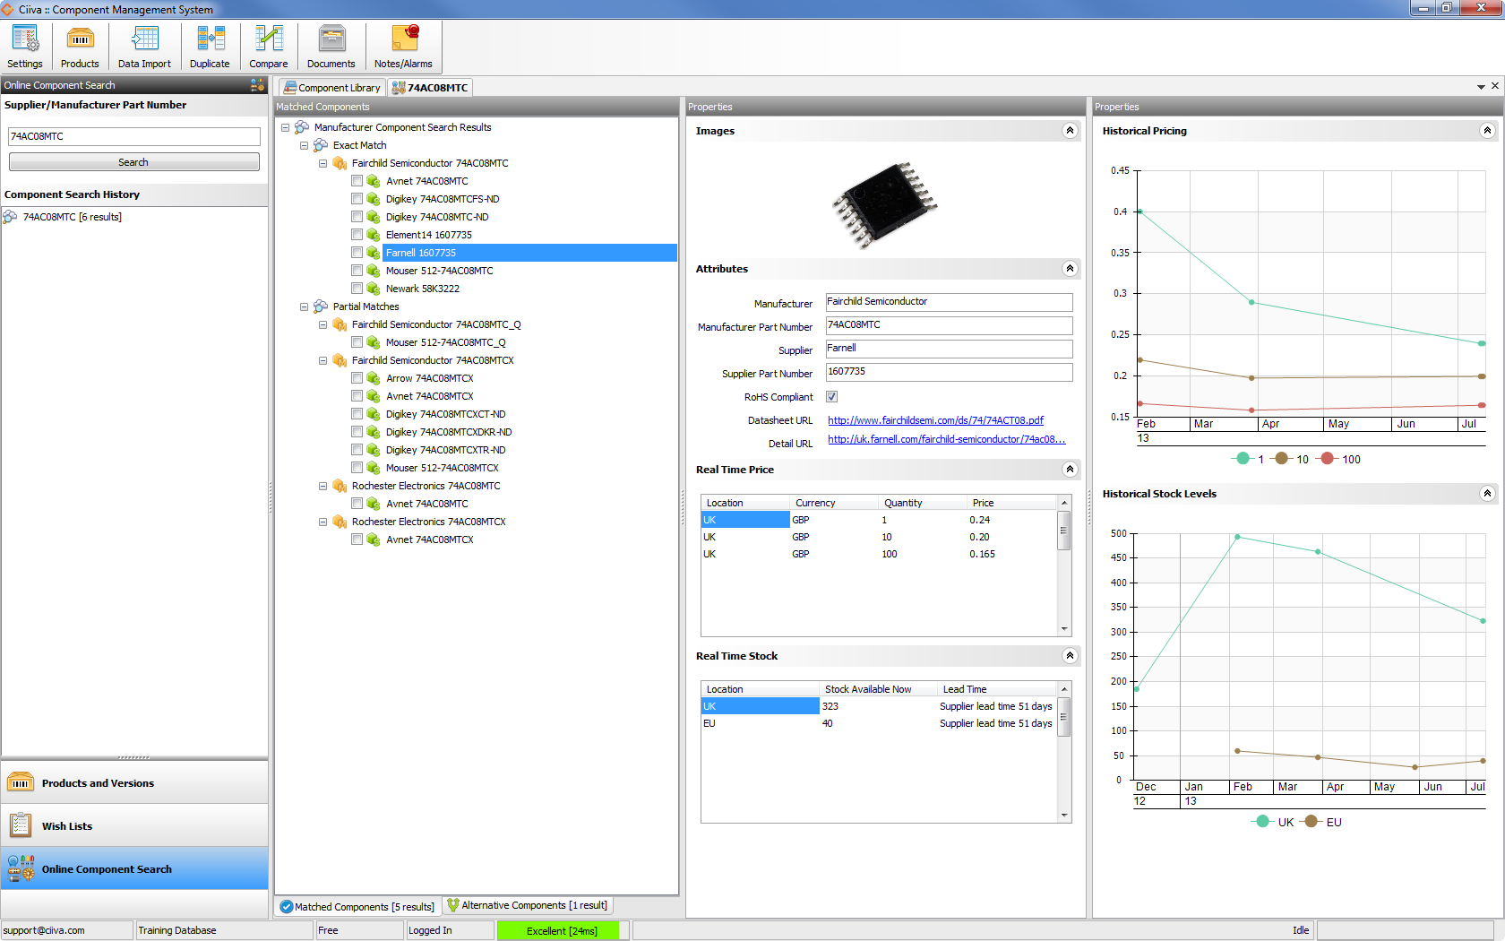
Task: Open the Settings toolbar icon
Action: 25,47
